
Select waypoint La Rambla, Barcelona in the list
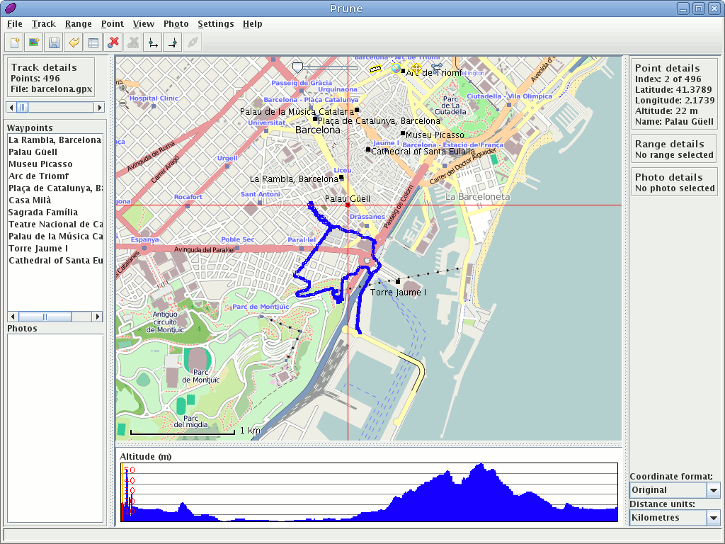pos(55,140)
